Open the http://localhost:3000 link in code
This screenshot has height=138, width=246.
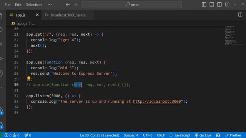tap(157, 101)
